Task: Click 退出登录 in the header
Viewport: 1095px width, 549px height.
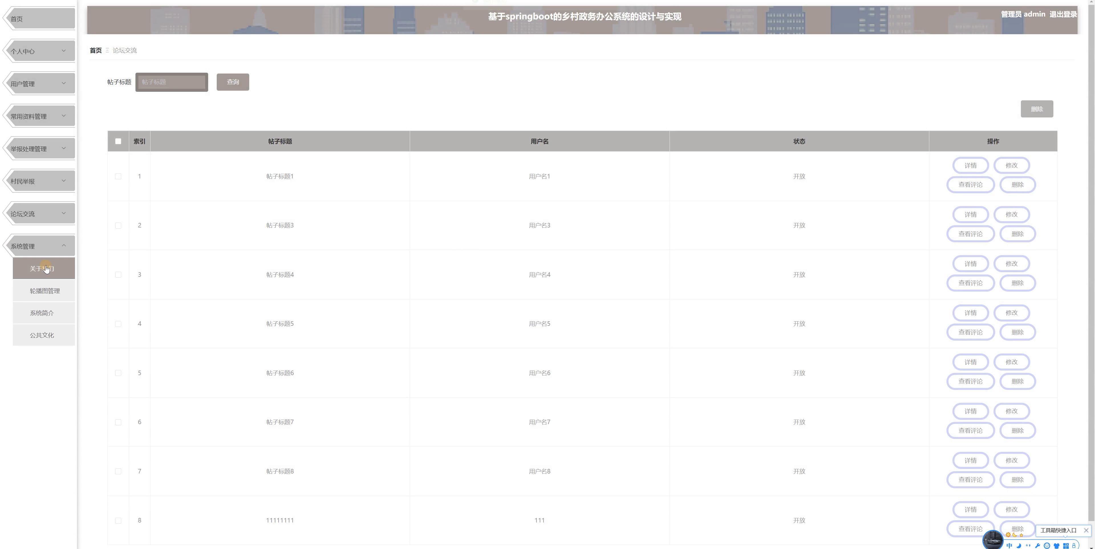Action: pyautogui.click(x=1063, y=14)
